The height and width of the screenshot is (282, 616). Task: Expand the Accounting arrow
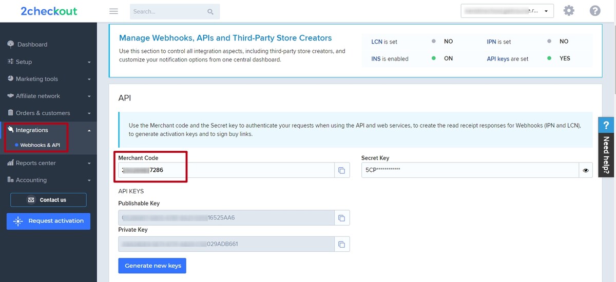[89, 180]
